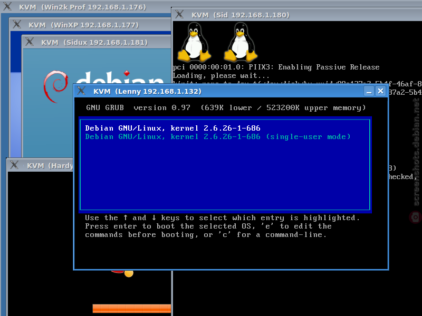Click the 'Use the ↑ and ↓ keys' help line
This screenshot has height=316, width=422.
click(222, 218)
